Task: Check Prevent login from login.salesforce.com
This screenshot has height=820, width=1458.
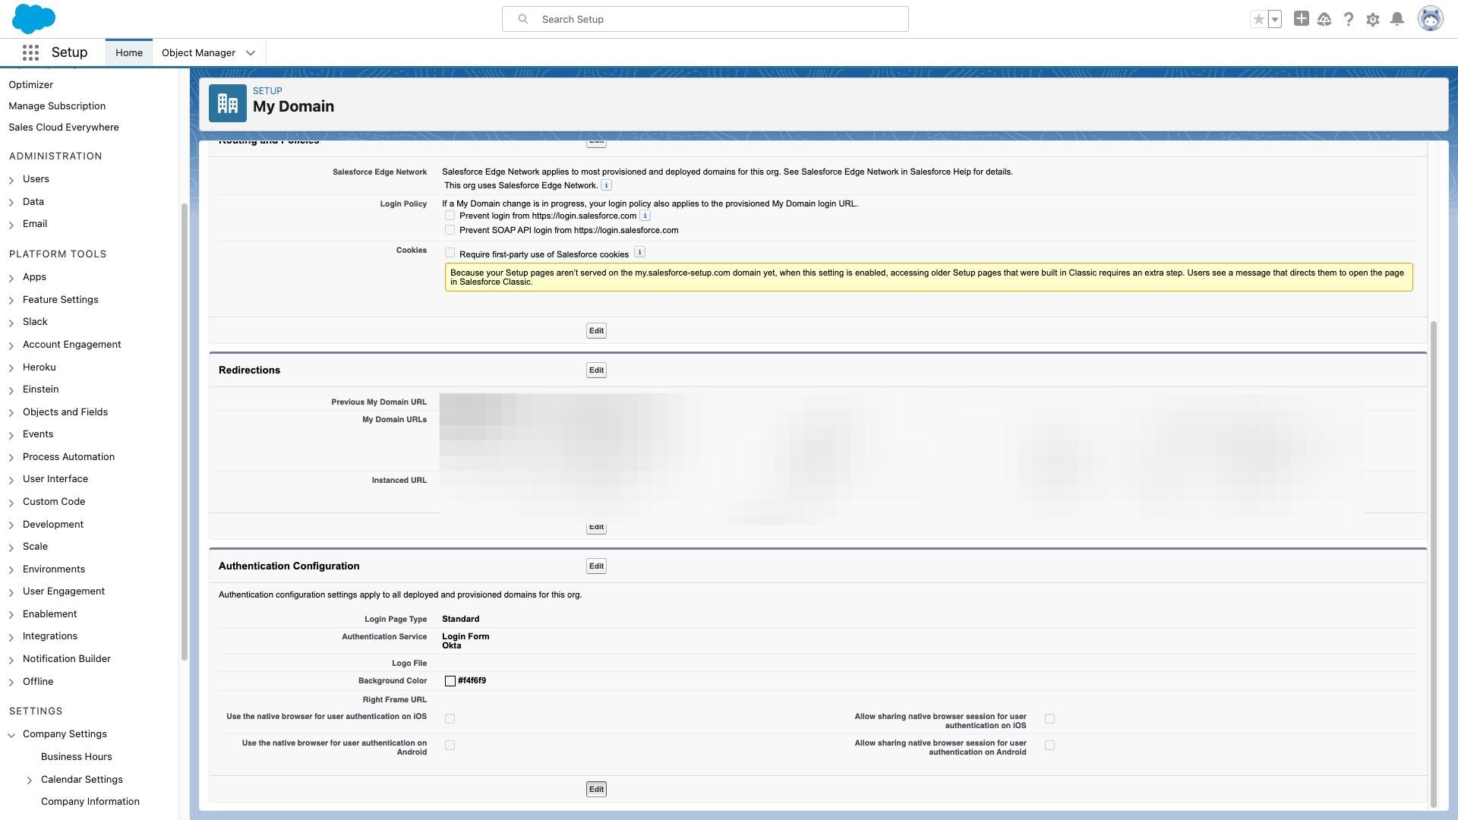Action: tap(450, 216)
